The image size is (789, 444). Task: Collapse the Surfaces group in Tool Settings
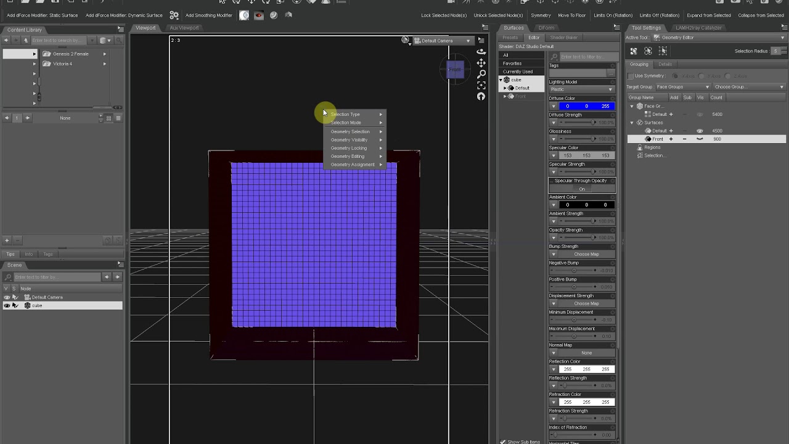[x=632, y=123]
